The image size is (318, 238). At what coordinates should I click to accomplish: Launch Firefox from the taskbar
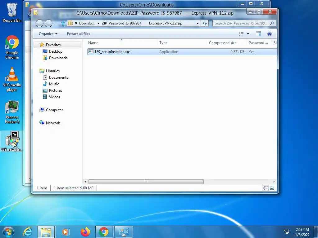point(85,232)
